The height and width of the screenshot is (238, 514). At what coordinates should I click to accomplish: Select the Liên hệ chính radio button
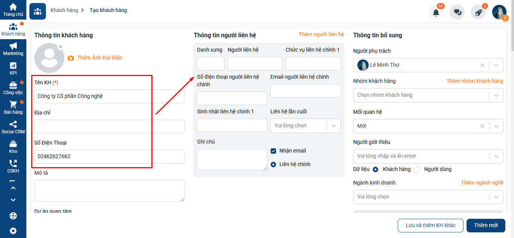(x=274, y=165)
